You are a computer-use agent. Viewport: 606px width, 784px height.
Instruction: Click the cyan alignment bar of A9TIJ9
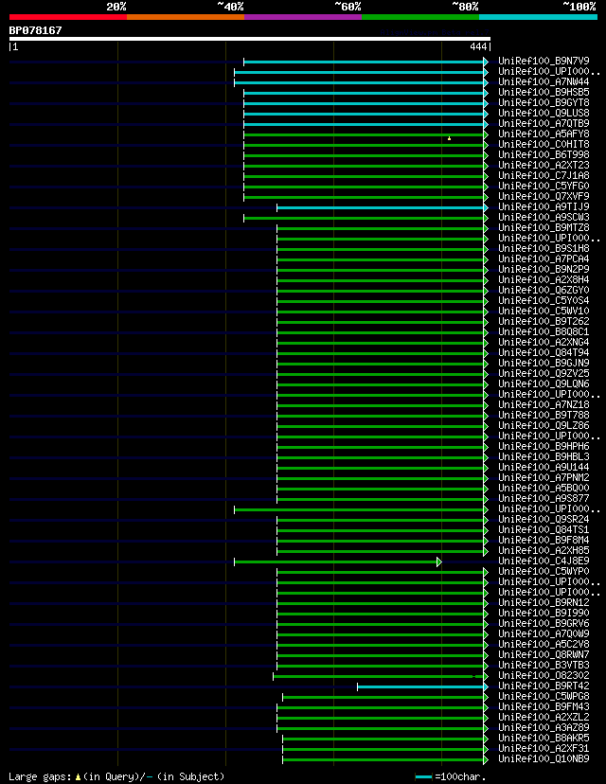pyautogui.click(x=381, y=207)
